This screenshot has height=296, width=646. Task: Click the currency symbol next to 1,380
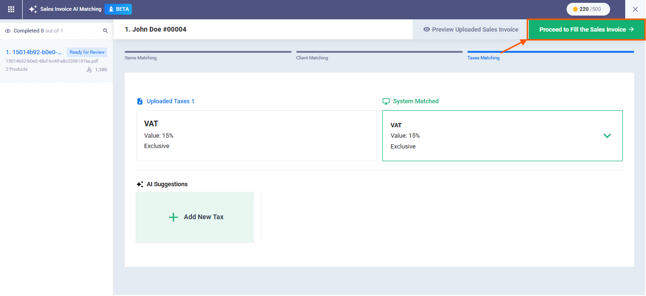[x=89, y=70]
